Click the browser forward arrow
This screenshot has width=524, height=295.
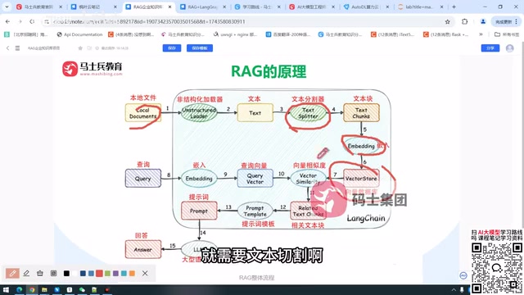pyautogui.click(x=20, y=21)
